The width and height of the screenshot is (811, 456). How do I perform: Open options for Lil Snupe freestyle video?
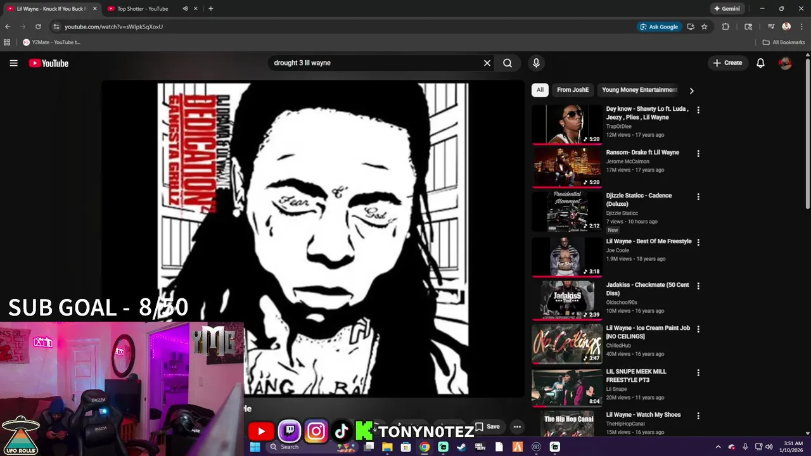(698, 372)
